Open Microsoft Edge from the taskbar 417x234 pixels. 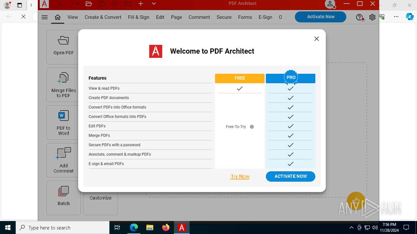[x=134, y=227]
